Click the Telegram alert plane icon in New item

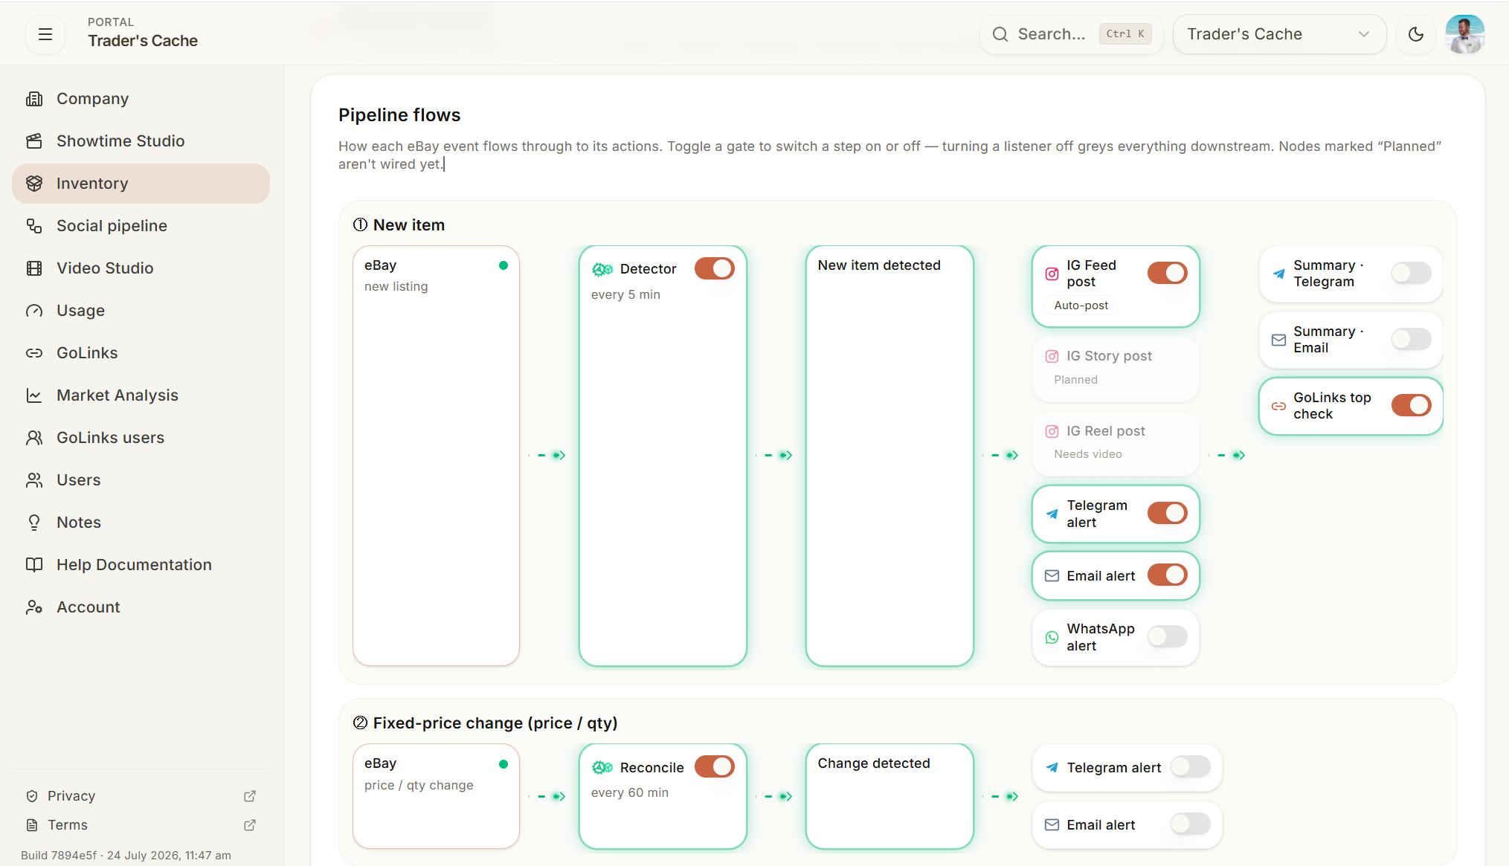coord(1052,514)
